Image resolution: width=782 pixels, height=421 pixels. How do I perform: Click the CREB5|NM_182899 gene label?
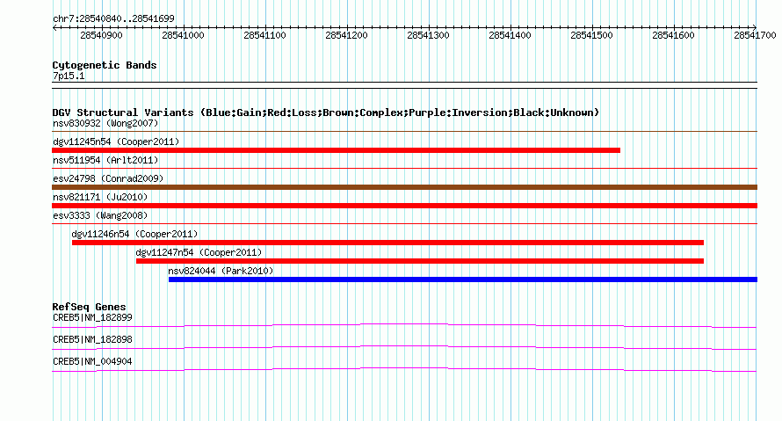click(92, 318)
